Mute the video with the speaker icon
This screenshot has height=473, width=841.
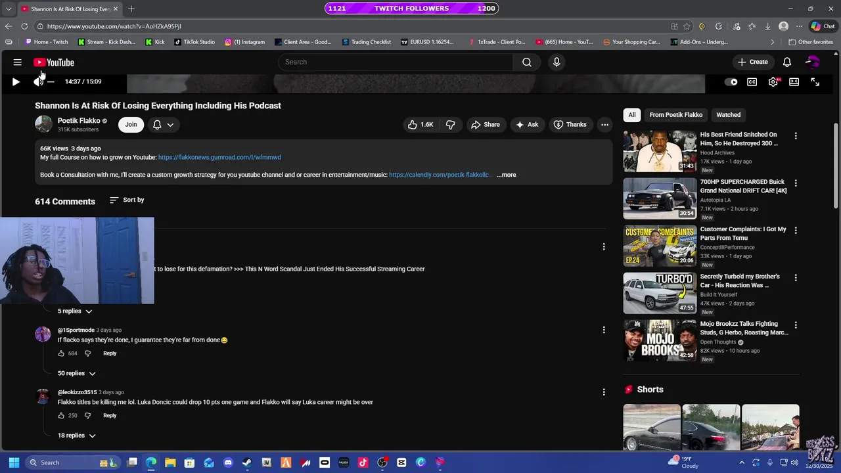38,82
